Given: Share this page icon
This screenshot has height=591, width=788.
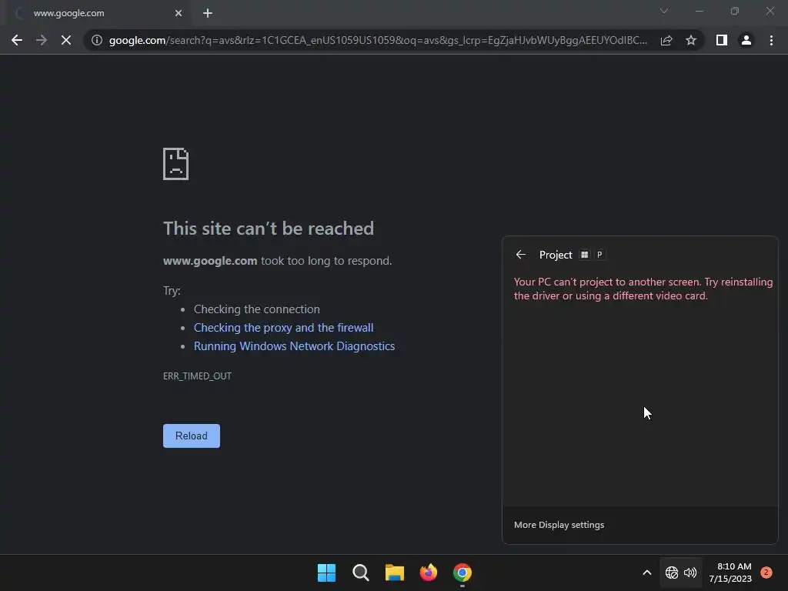Looking at the screenshot, I should 666,40.
